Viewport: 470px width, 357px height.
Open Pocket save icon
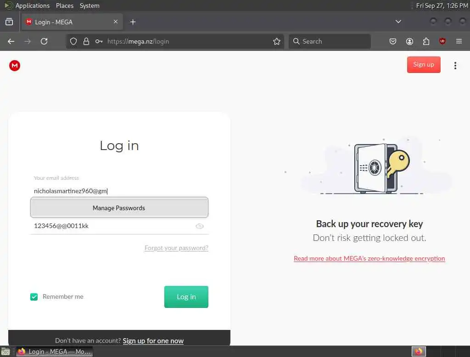tap(393, 41)
